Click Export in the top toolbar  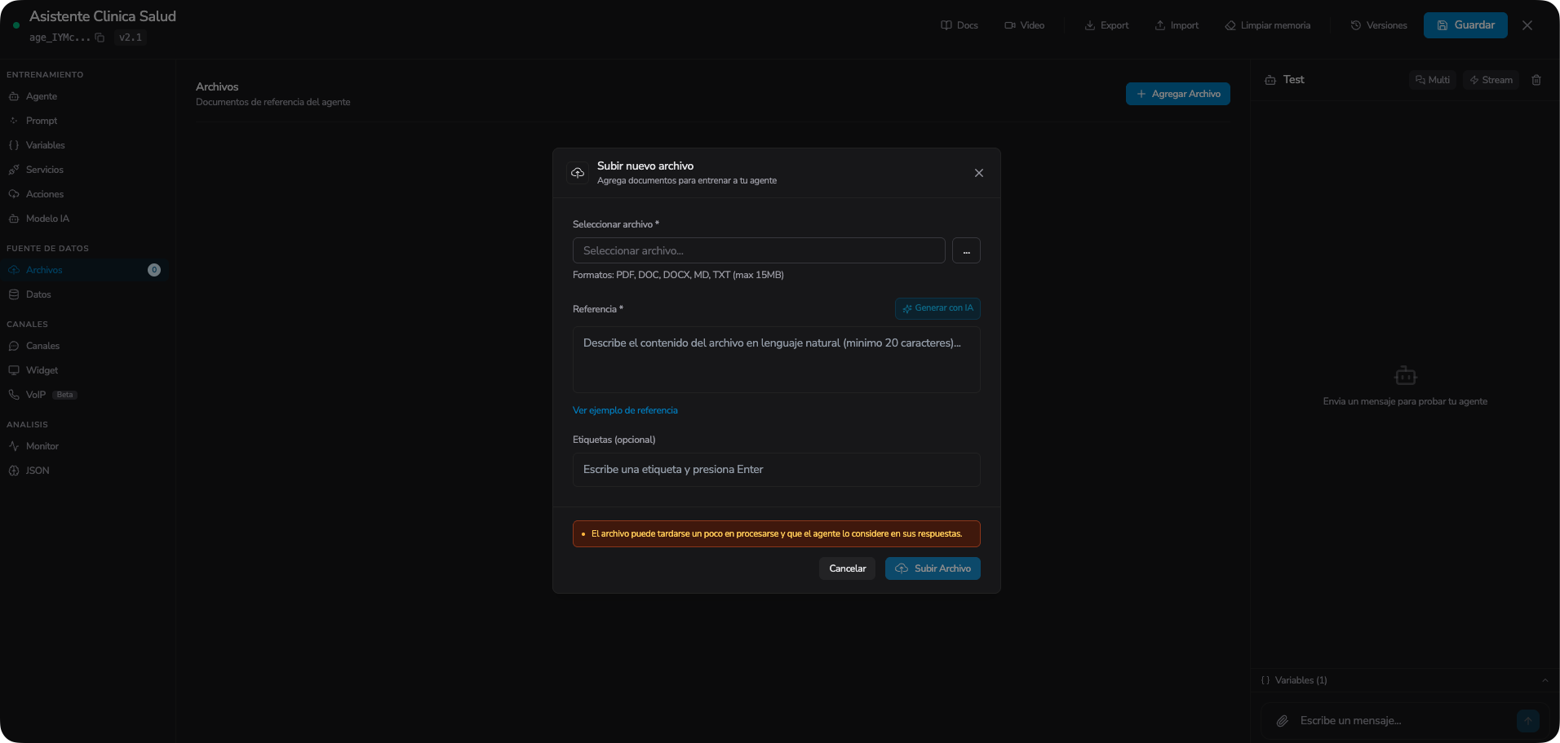click(x=1106, y=25)
